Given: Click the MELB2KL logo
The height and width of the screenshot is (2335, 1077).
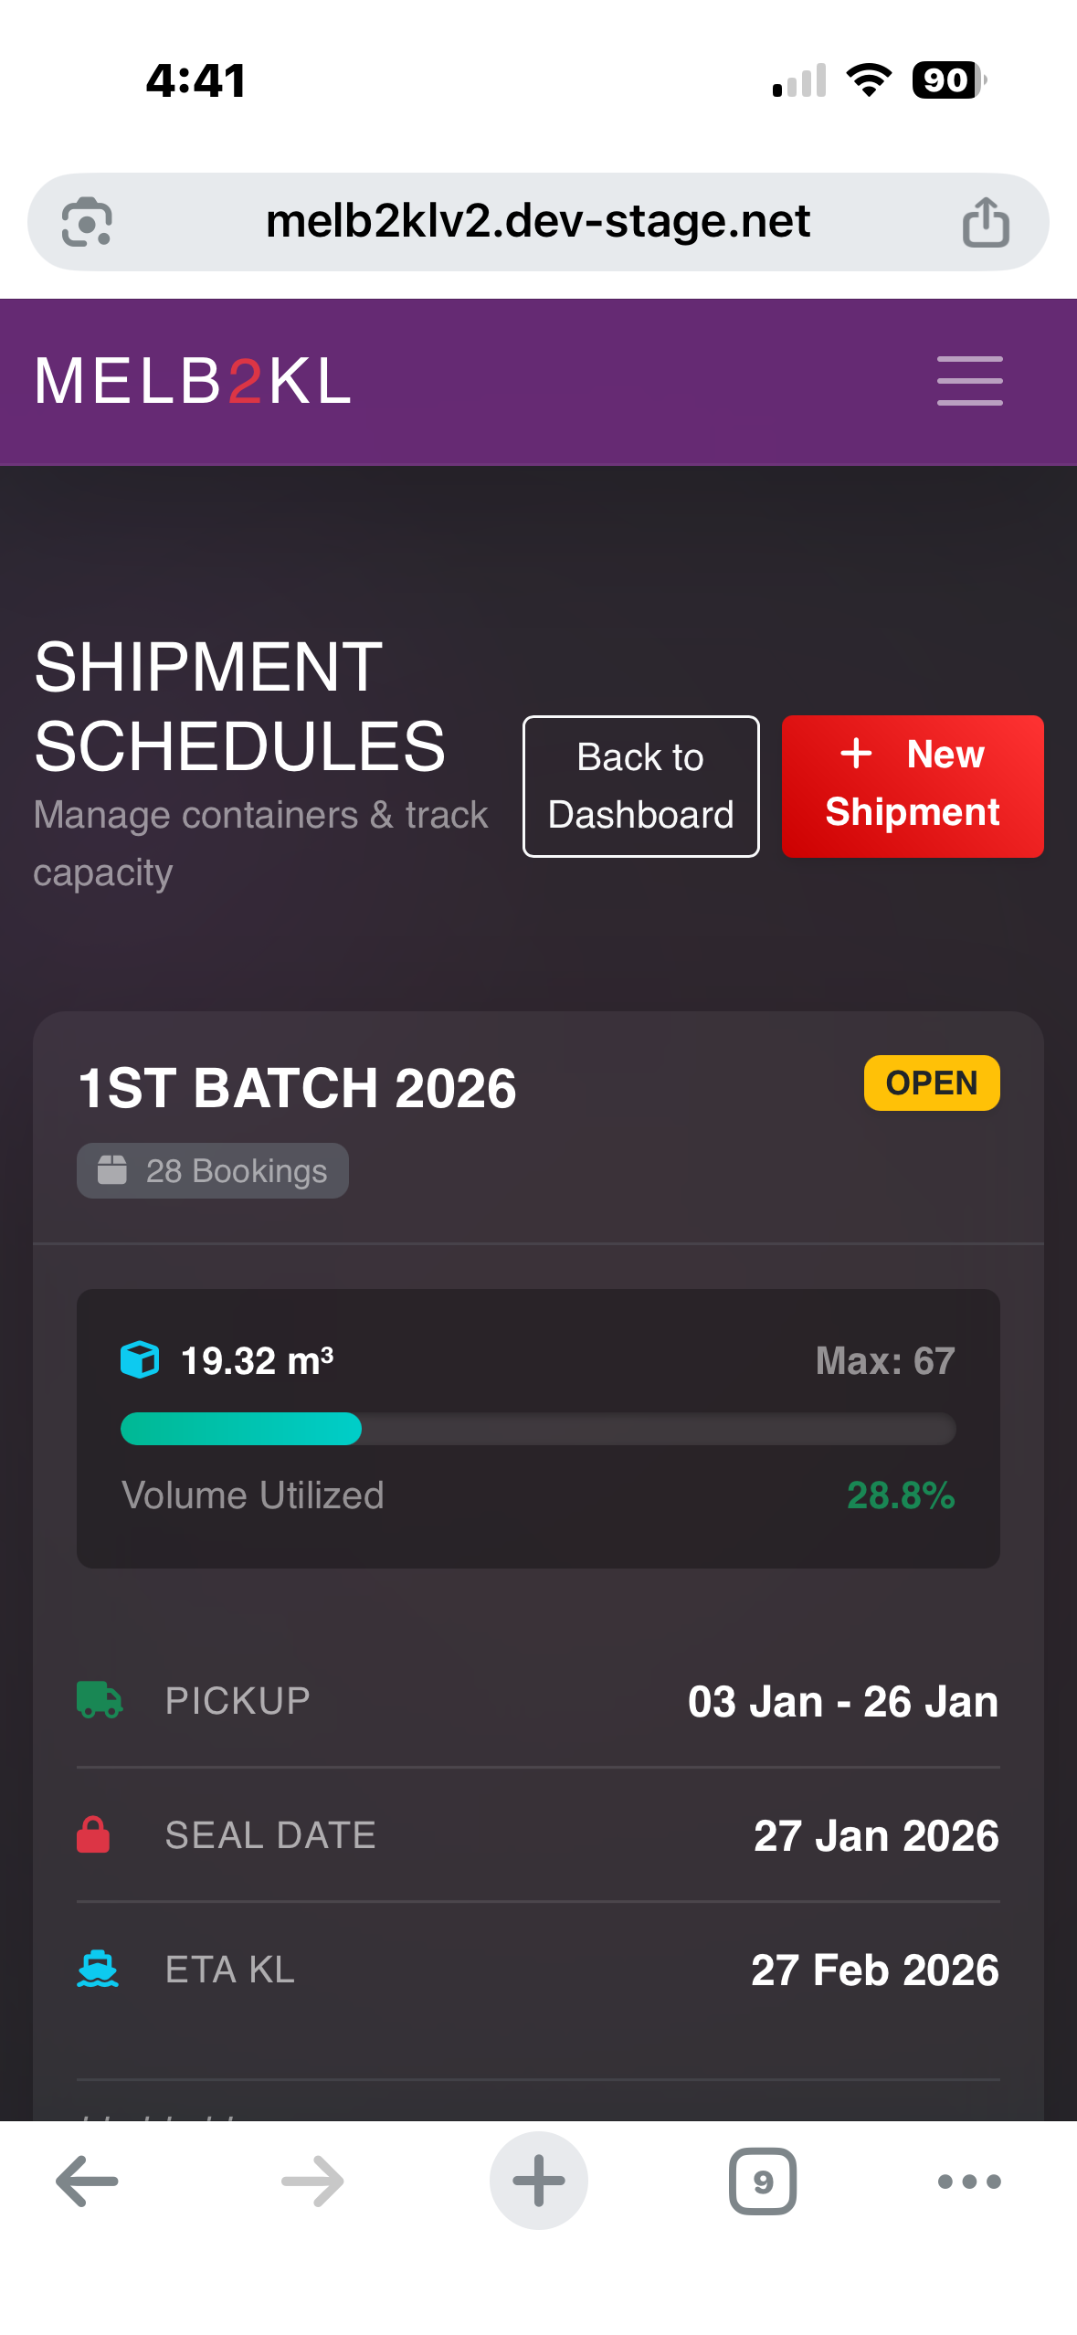Looking at the screenshot, I should 193,381.
